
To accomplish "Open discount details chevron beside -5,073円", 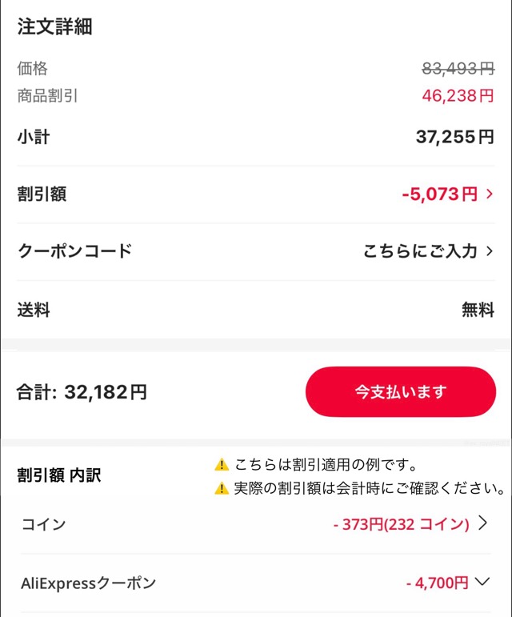I will pos(490,194).
